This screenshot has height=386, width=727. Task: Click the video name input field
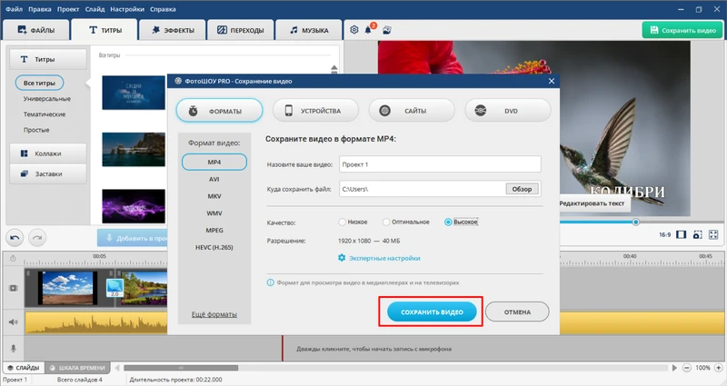coord(438,164)
